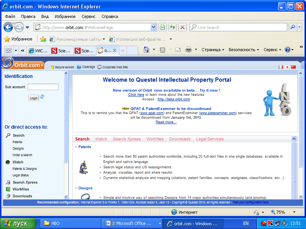Image resolution: width=306 pixels, height=229 pixels.
Task: Click the browser Forward arrow button
Action: 19,27
